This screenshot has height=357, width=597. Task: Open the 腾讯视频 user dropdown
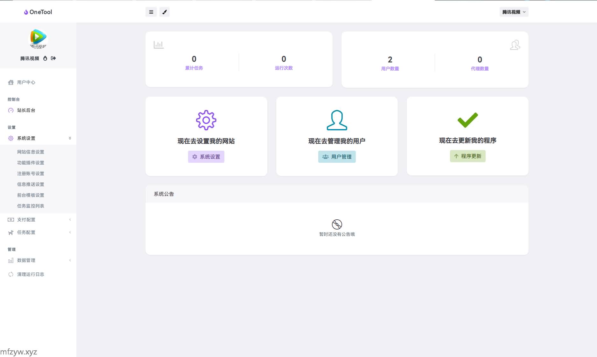(x=514, y=12)
